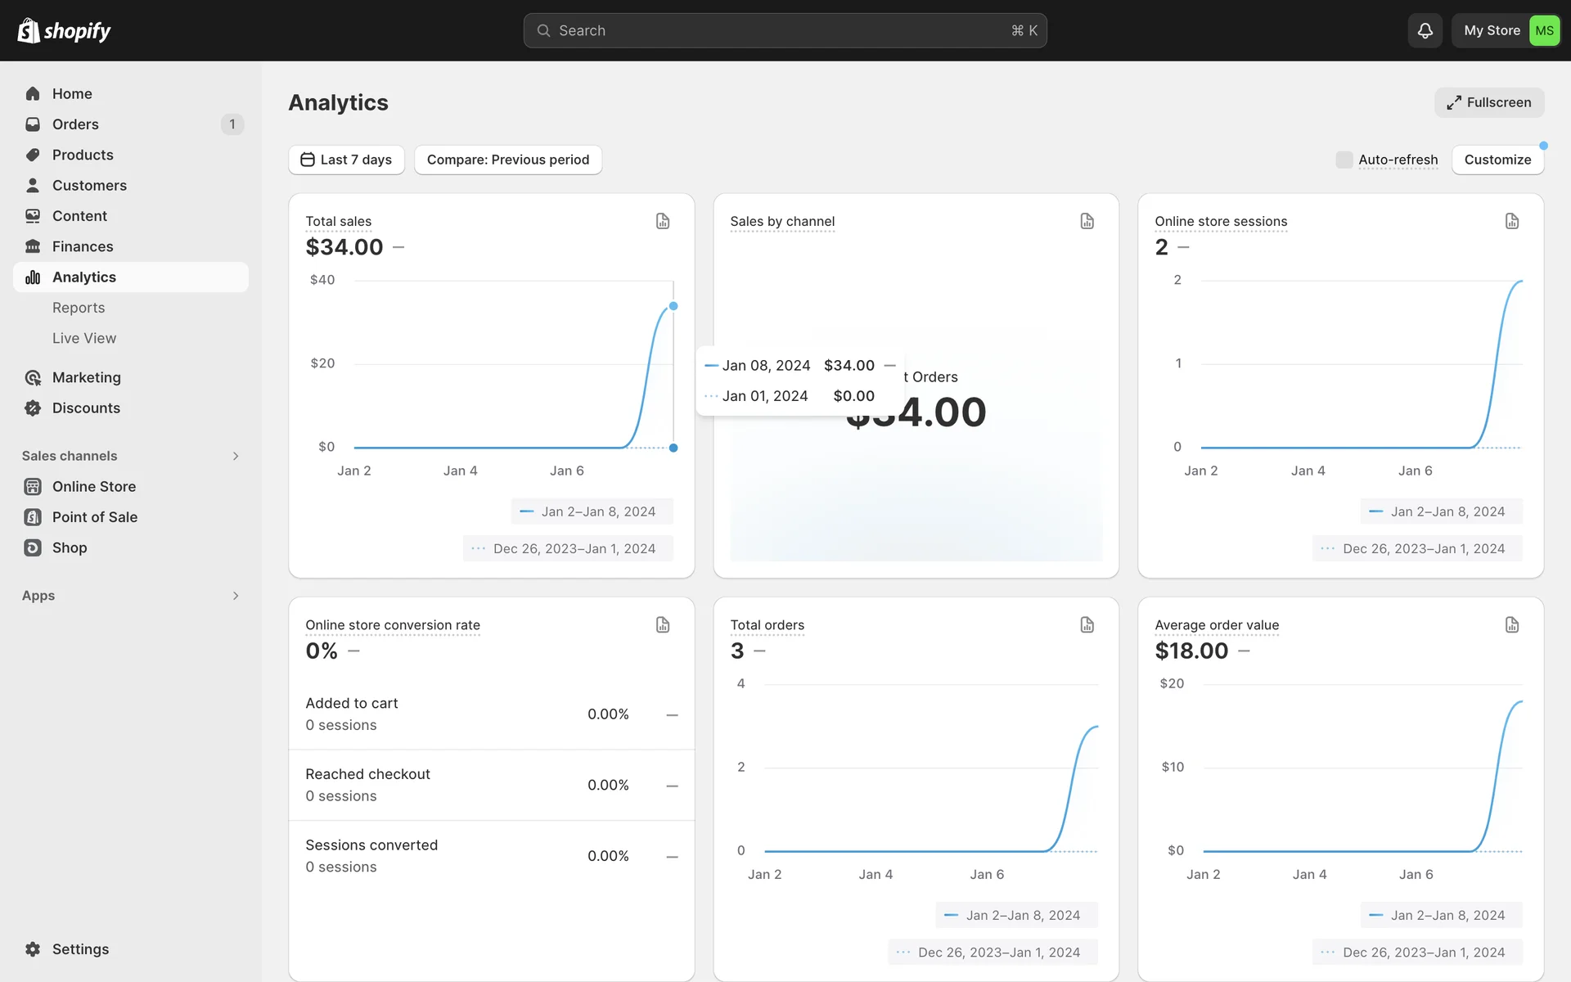The image size is (1571, 982).
Task: Click the Total sales chart endpoint marker
Action: (673, 306)
